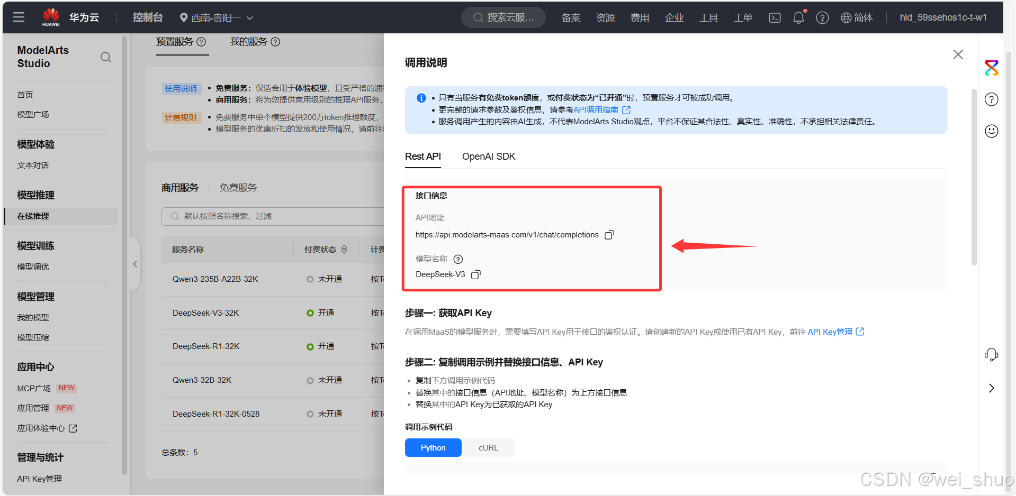
Task: Click the help icon next to 模型名称
Action: point(458,259)
